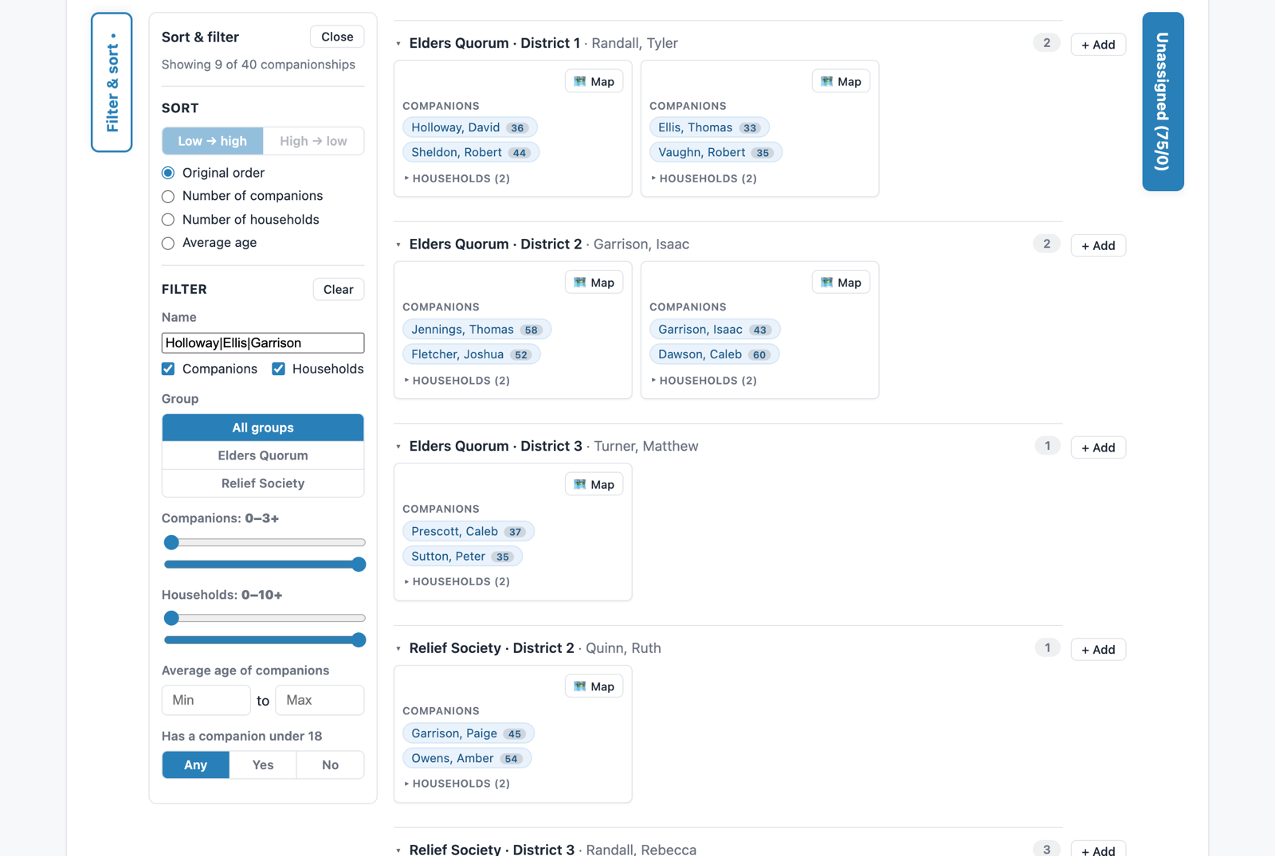This screenshot has width=1275, height=856.
Task: Open Map for Garrison, Isaac companionship
Action: (841, 283)
